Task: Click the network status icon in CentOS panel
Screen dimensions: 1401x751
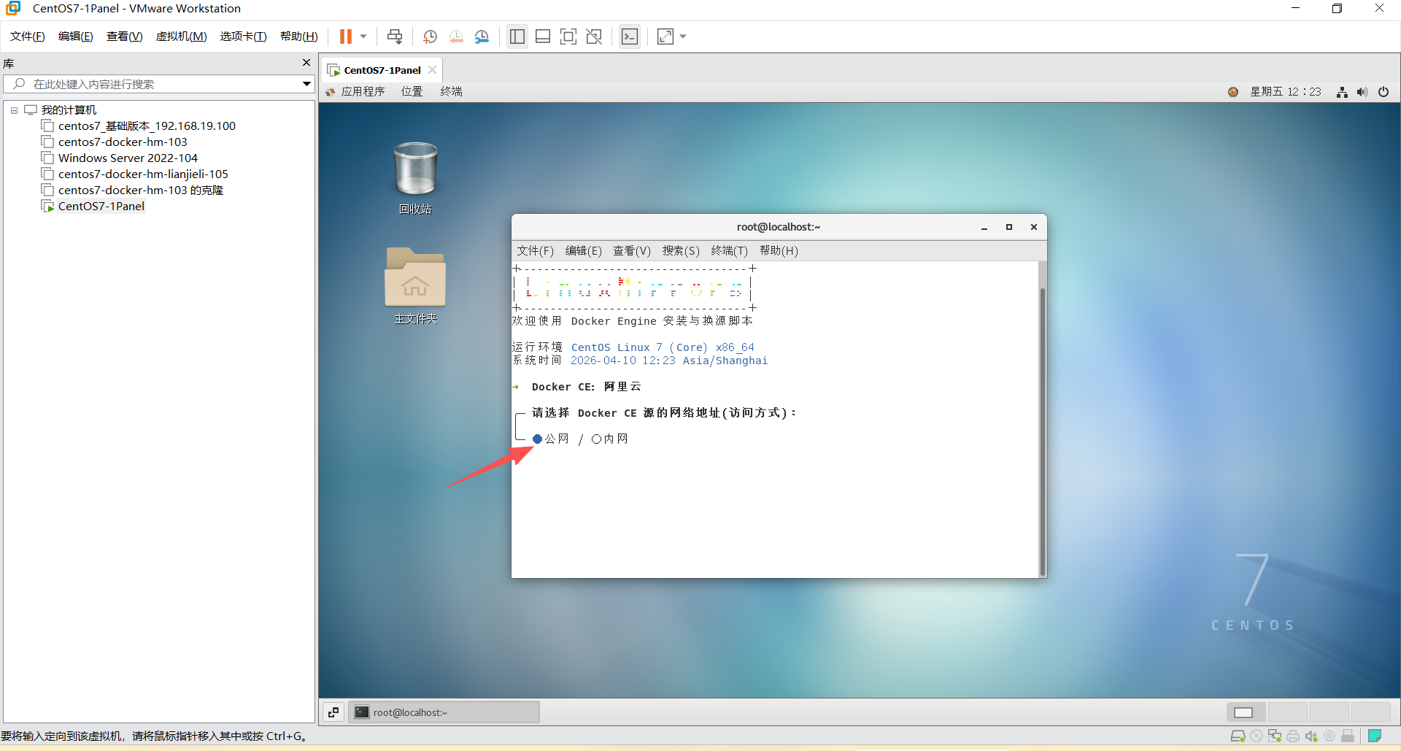Action: pos(1342,91)
